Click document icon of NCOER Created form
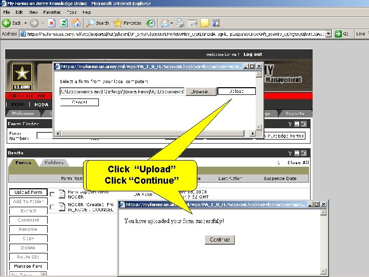Image resolution: width=369 pixels, height=277 pixels. [62, 207]
